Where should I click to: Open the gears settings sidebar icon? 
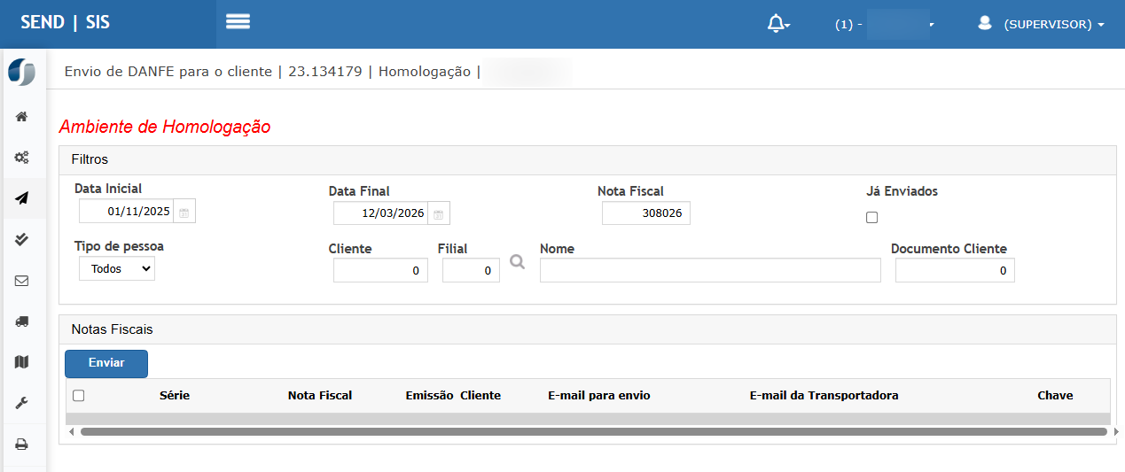click(x=22, y=158)
